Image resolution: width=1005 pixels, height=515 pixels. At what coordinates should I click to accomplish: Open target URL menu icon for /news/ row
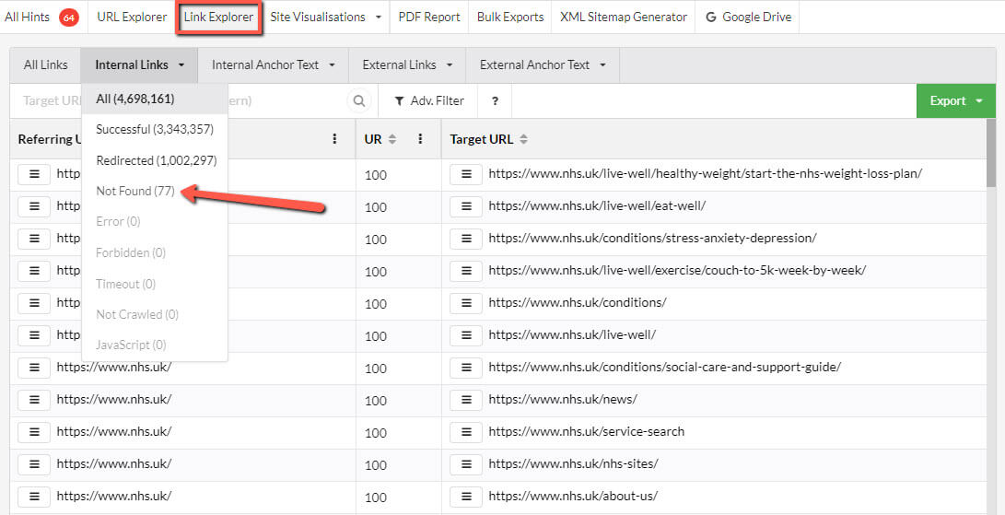pyautogui.click(x=466, y=400)
